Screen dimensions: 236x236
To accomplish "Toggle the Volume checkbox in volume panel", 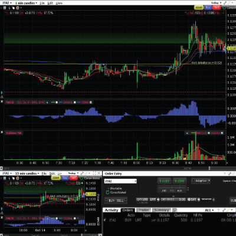I will (x=222, y=133).
